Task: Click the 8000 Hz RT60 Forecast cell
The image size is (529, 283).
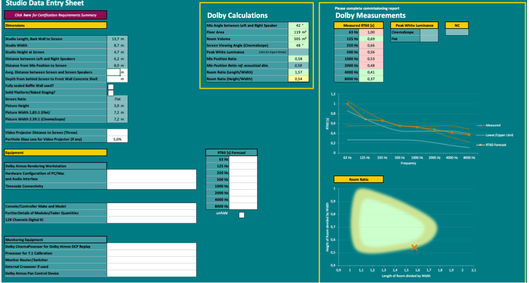Action: coord(243,206)
